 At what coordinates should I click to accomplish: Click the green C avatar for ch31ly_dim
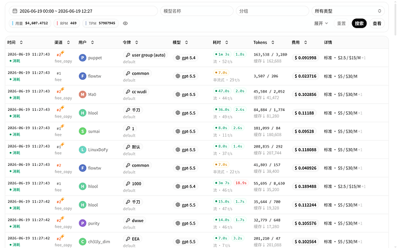[x=82, y=242]
